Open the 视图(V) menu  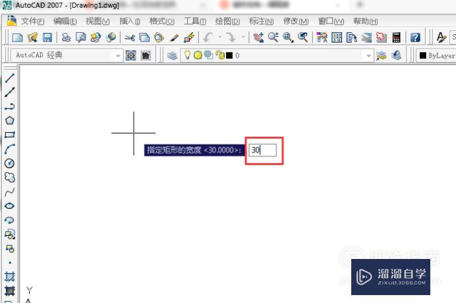[x=98, y=21]
